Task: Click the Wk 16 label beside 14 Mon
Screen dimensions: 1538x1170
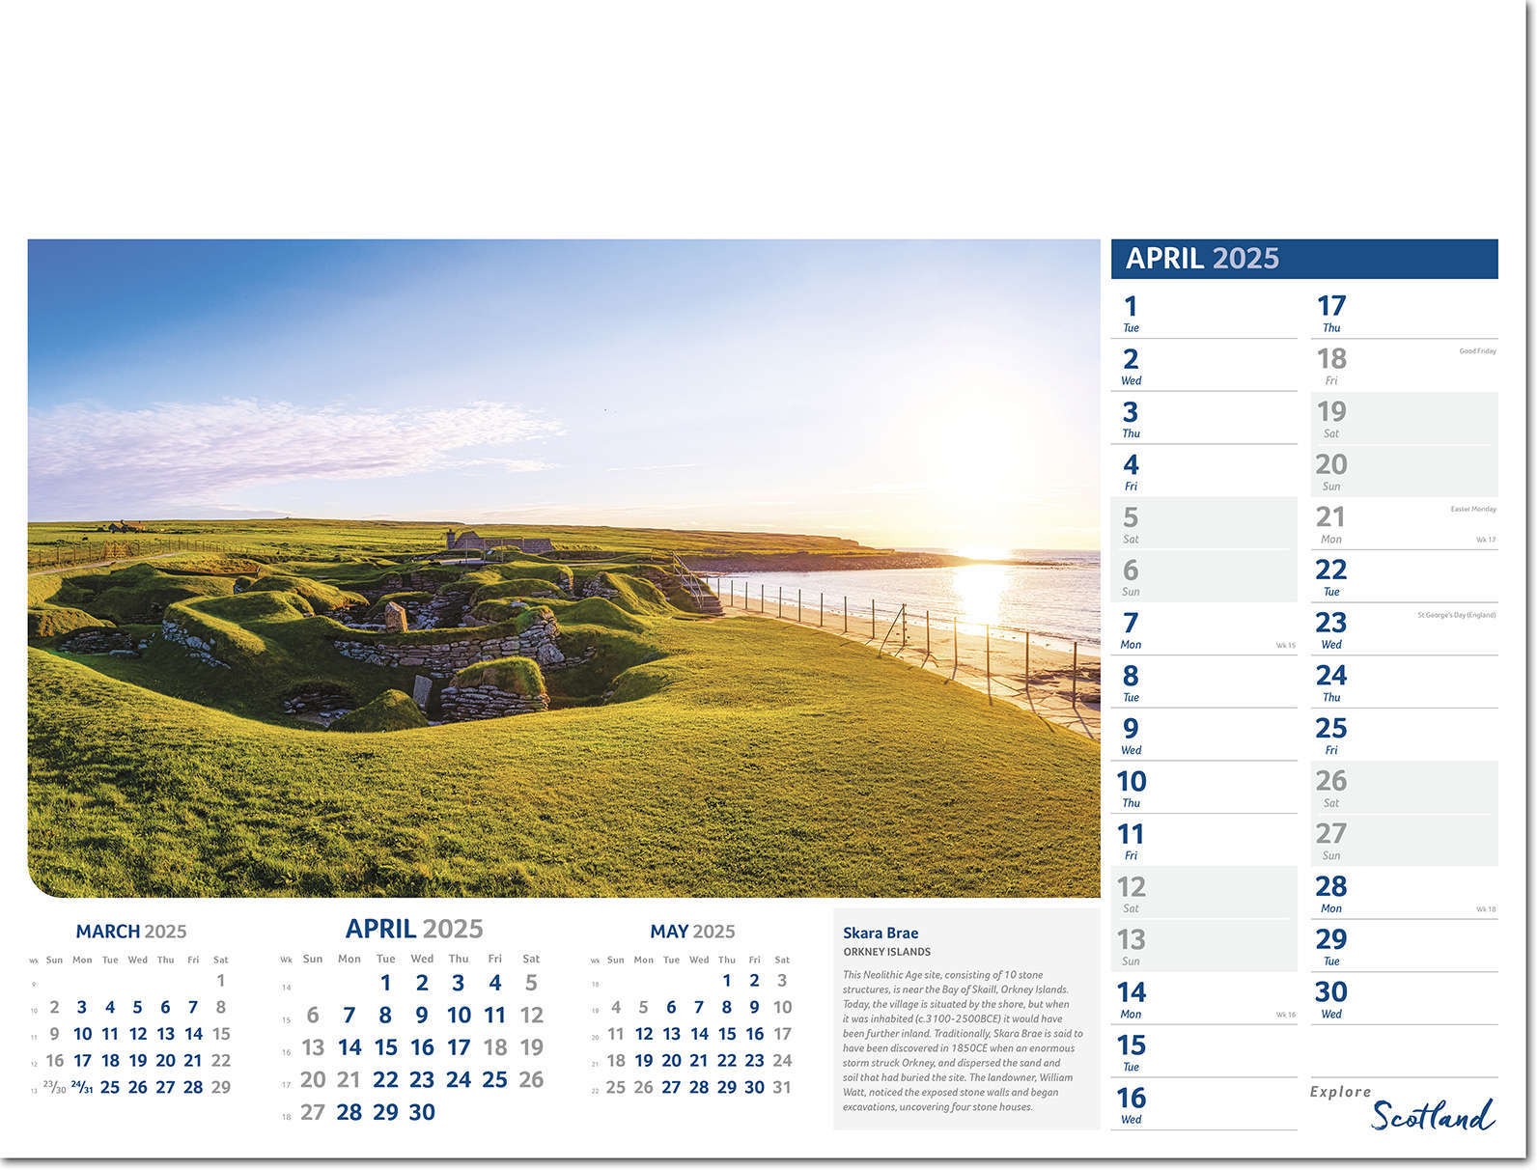Action: tap(1286, 1015)
